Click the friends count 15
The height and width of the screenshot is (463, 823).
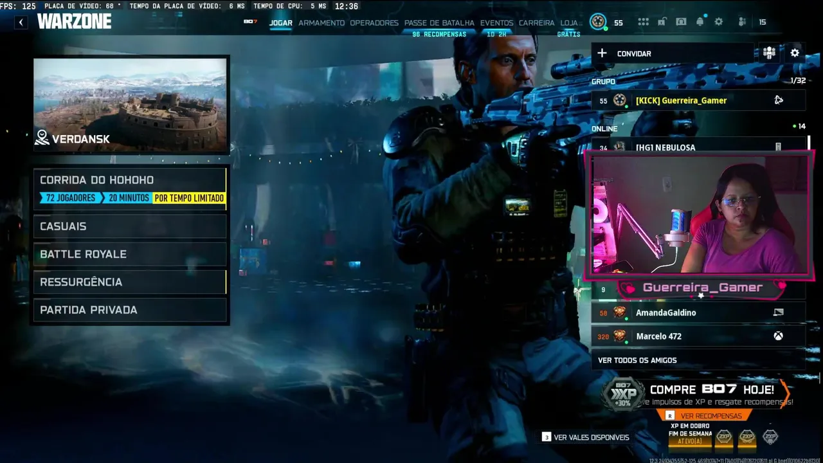pyautogui.click(x=763, y=23)
